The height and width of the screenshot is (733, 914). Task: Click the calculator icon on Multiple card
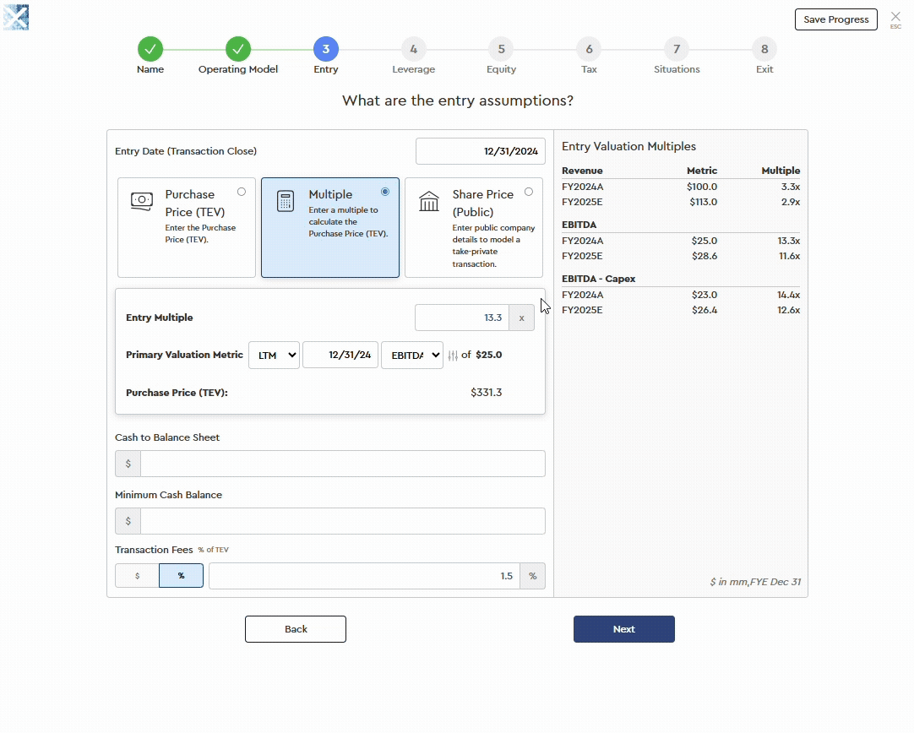(285, 201)
